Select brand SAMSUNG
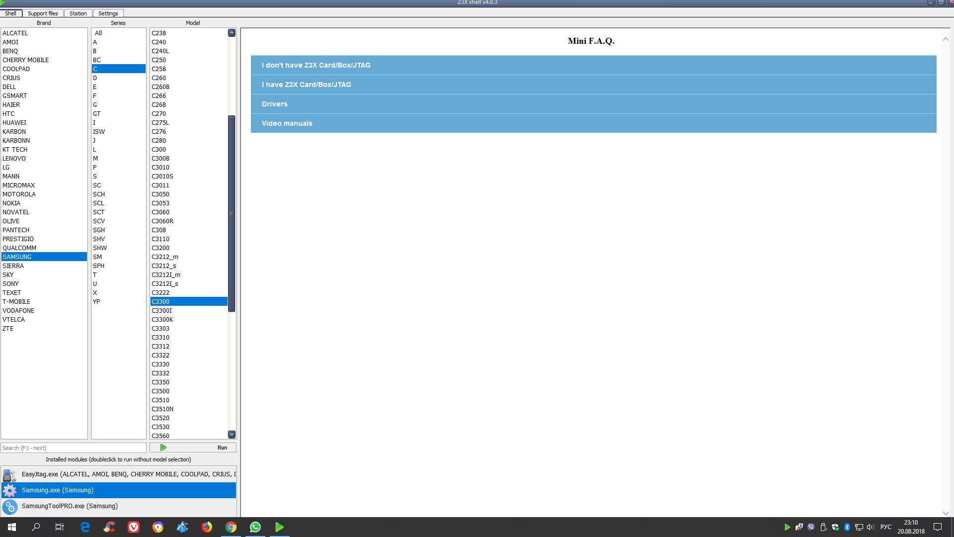The image size is (954, 537). pyautogui.click(x=44, y=257)
